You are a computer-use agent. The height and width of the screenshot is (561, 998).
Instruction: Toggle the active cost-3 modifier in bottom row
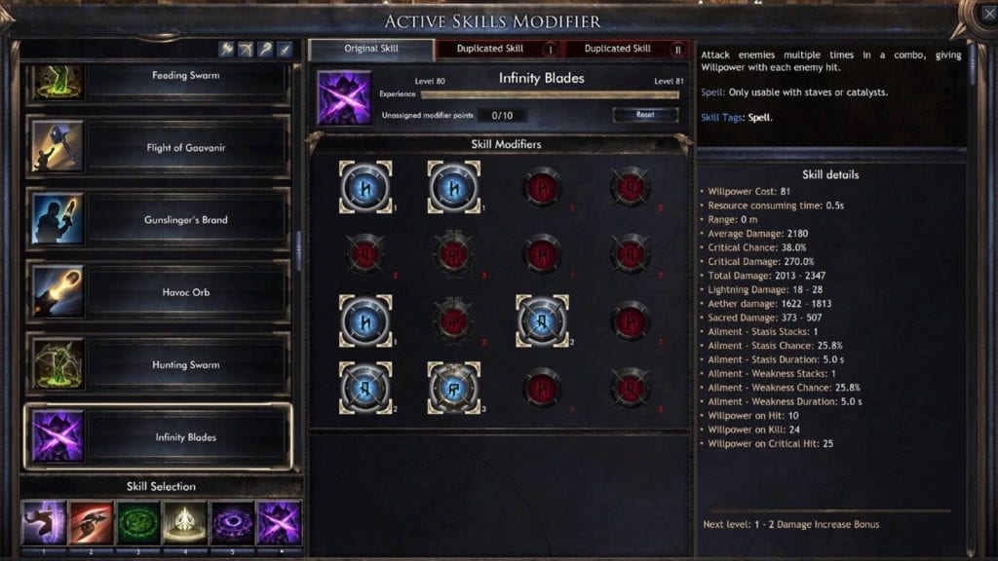454,388
